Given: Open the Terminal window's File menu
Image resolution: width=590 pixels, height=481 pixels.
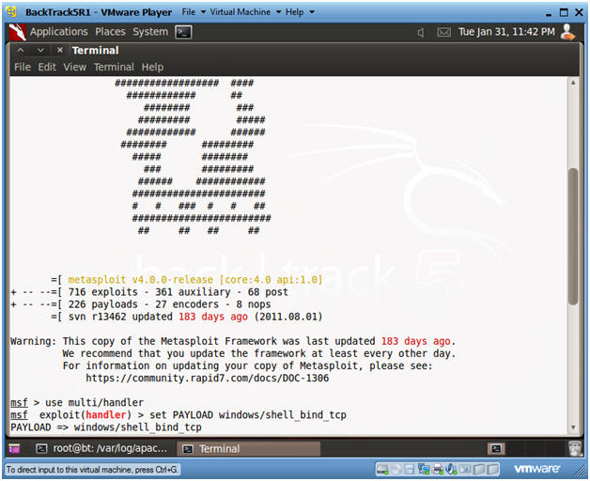Looking at the screenshot, I should 23,67.
